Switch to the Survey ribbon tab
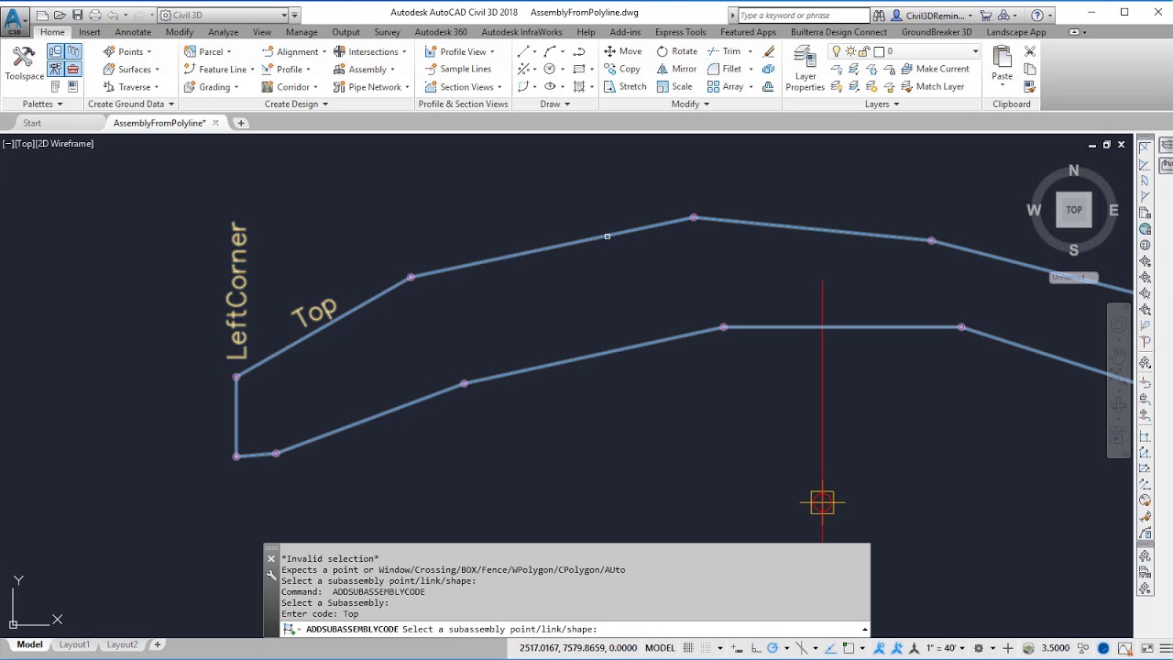Image resolution: width=1173 pixels, height=660 pixels. tap(387, 32)
